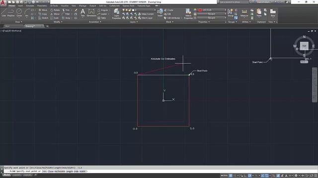Toggle grid display in status bar
Screen dimensions: 318x178
[x=231, y=176]
